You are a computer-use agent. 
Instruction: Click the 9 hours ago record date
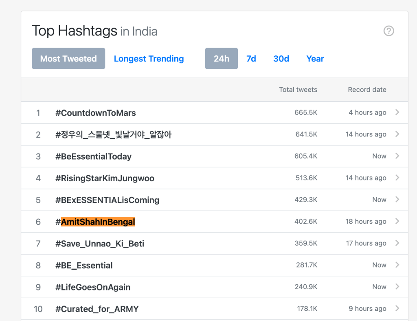point(368,309)
